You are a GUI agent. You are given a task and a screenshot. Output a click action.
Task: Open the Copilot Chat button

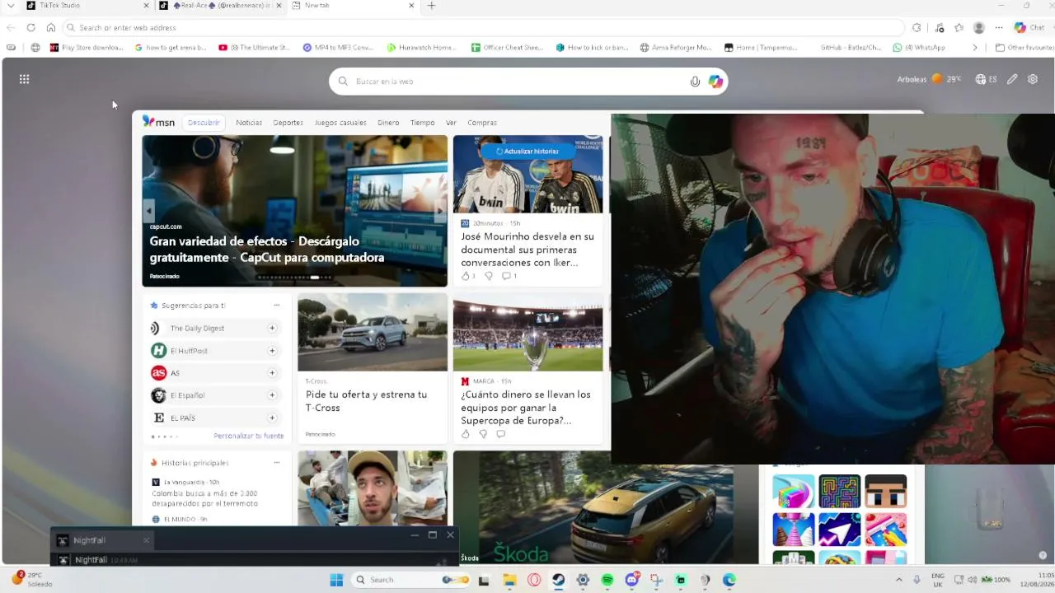1029,27
